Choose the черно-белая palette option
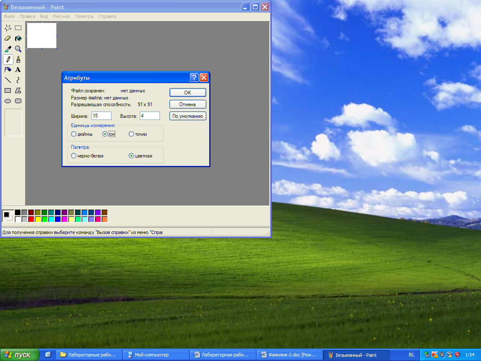481x361 pixels. [x=73, y=156]
